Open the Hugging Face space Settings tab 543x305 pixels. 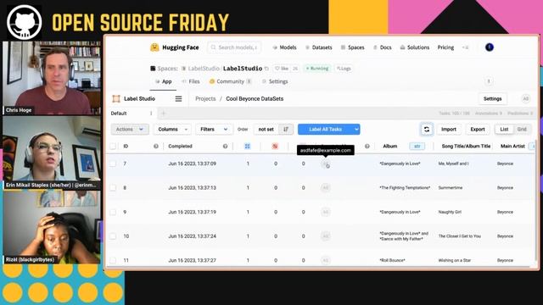click(x=275, y=81)
